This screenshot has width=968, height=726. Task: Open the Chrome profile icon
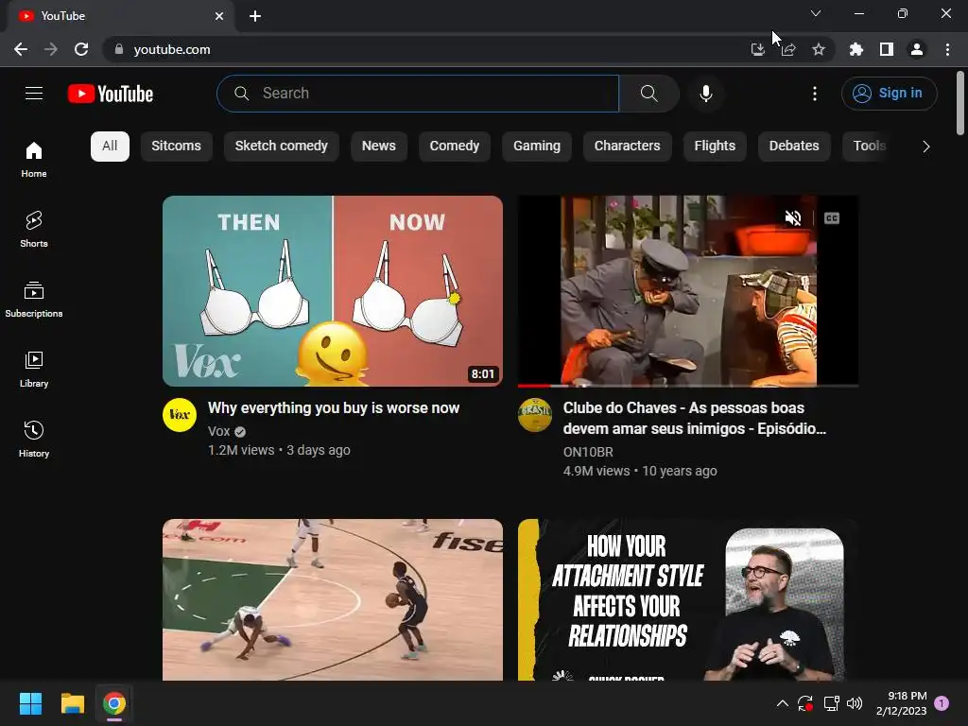pyautogui.click(x=917, y=49)
